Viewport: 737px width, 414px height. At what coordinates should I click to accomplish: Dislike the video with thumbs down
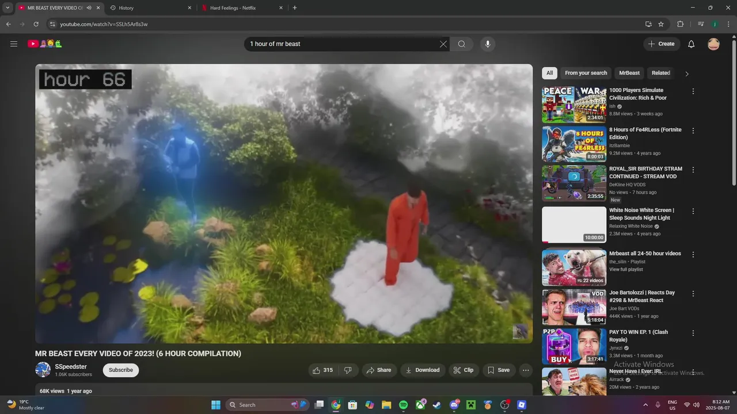[348, 370]
